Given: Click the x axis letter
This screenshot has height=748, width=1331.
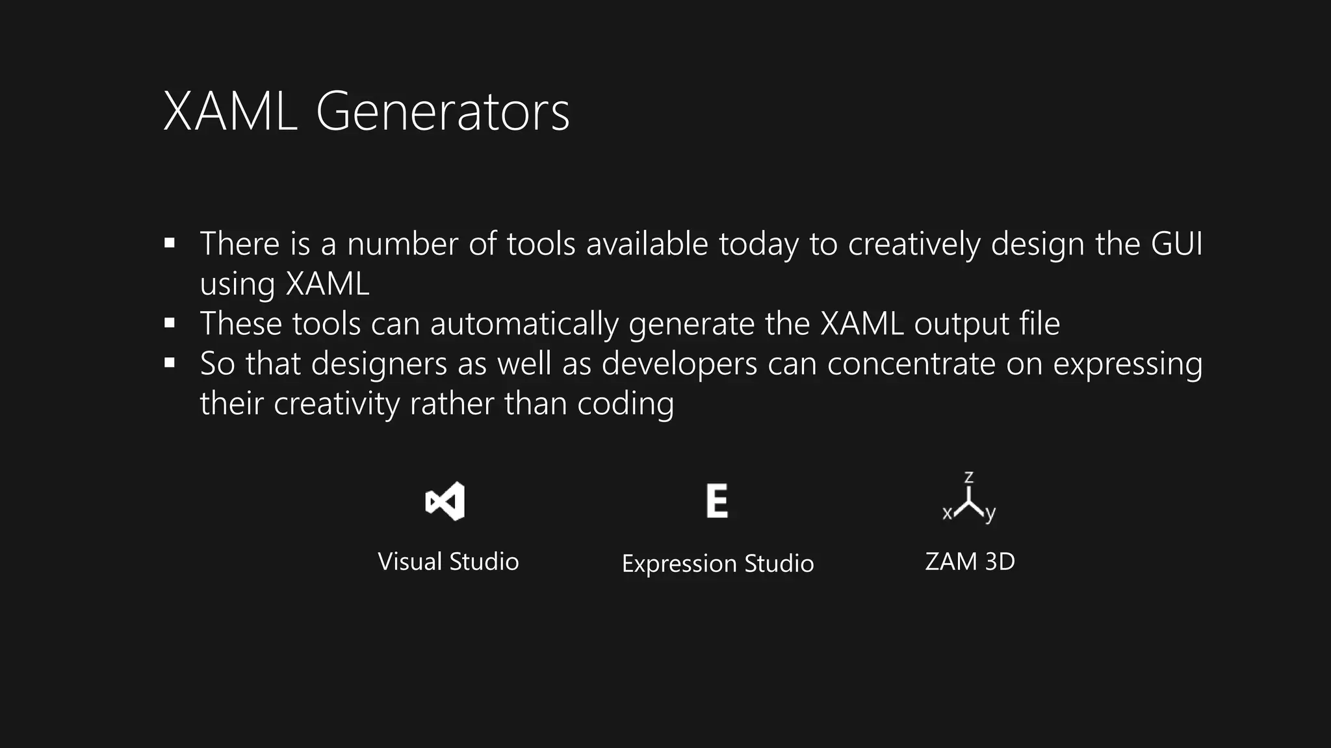Looking at the screenshot, I should (x=947, y=514).
